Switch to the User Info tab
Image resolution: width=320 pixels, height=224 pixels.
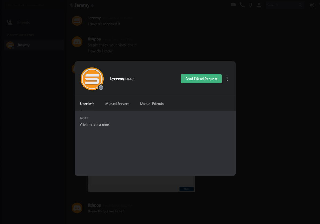click(x=87, y=104)
